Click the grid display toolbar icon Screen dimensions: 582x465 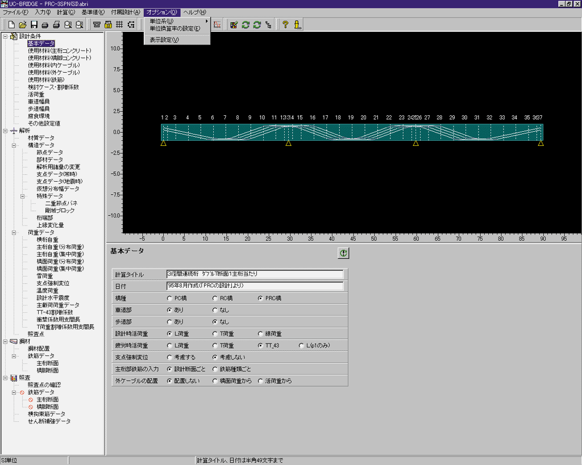pyautogui.click(x=119, y=24)
